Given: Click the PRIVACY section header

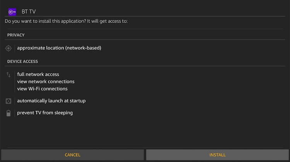Looking at the screenshot, I should point(16,35).
